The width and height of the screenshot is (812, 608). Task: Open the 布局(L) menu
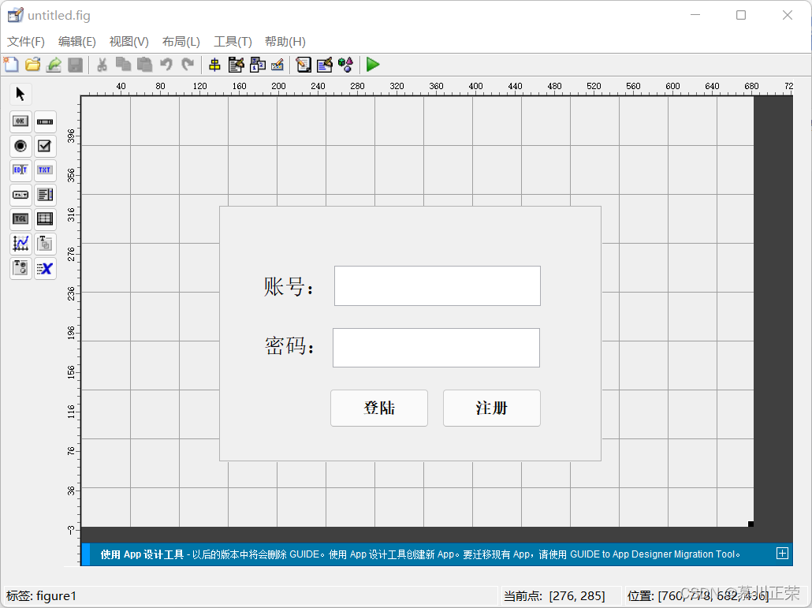(x=181, y=42)
